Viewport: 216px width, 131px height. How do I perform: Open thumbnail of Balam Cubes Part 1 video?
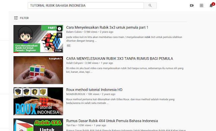(x=38, y=39)
